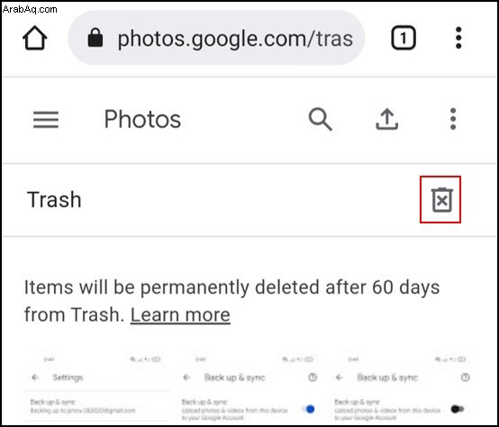Click the Photos title text
Viewport: 499px width, 427px height.
pos(142,119)
